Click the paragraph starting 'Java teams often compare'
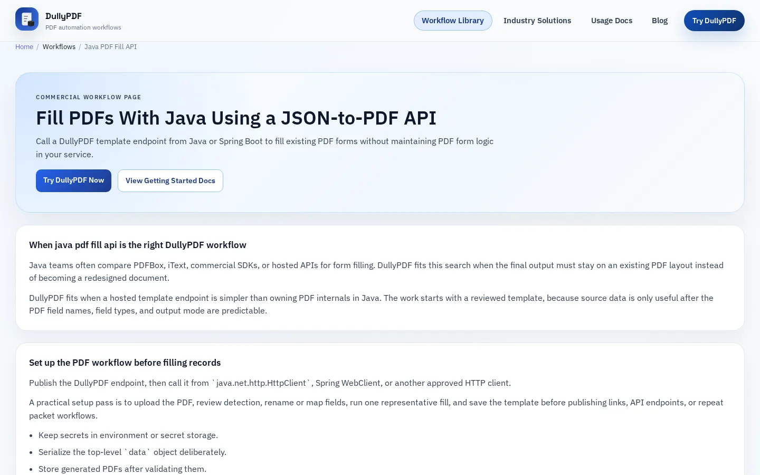 [x=376, y=272]
